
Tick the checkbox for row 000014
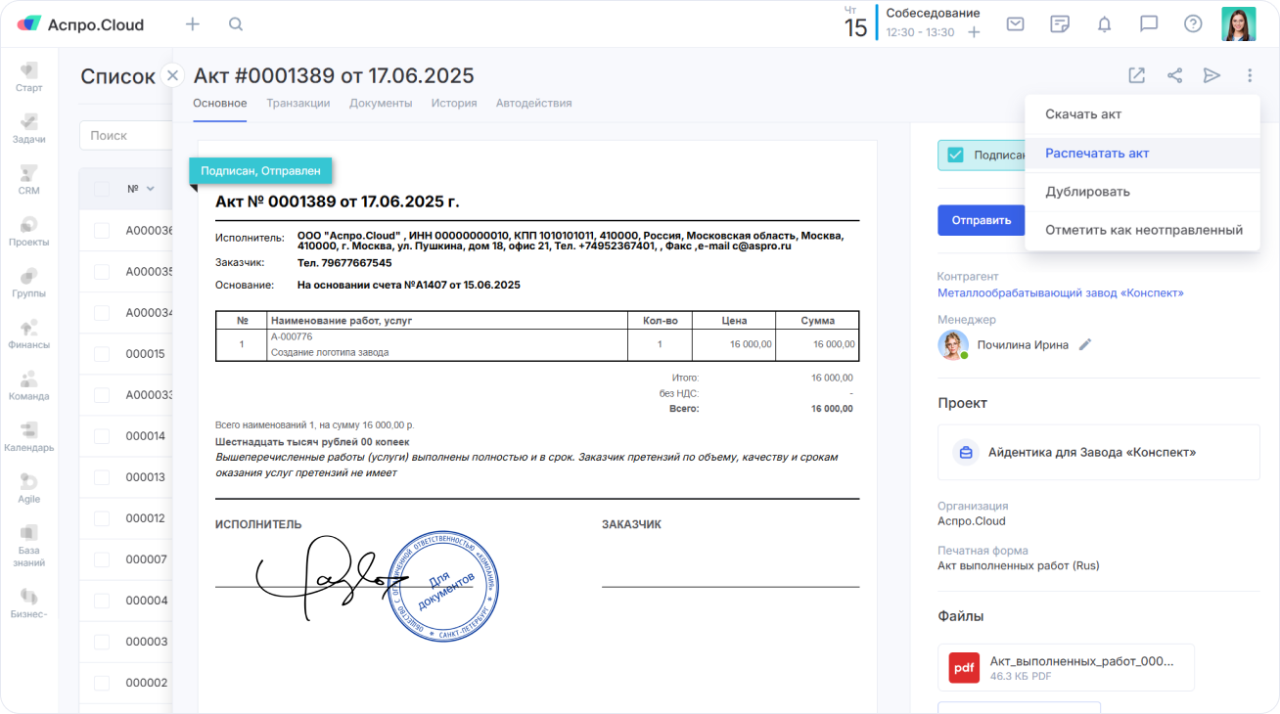(x=102, y=436)
